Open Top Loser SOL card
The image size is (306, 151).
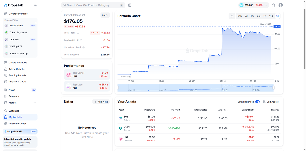pos(87,86)
